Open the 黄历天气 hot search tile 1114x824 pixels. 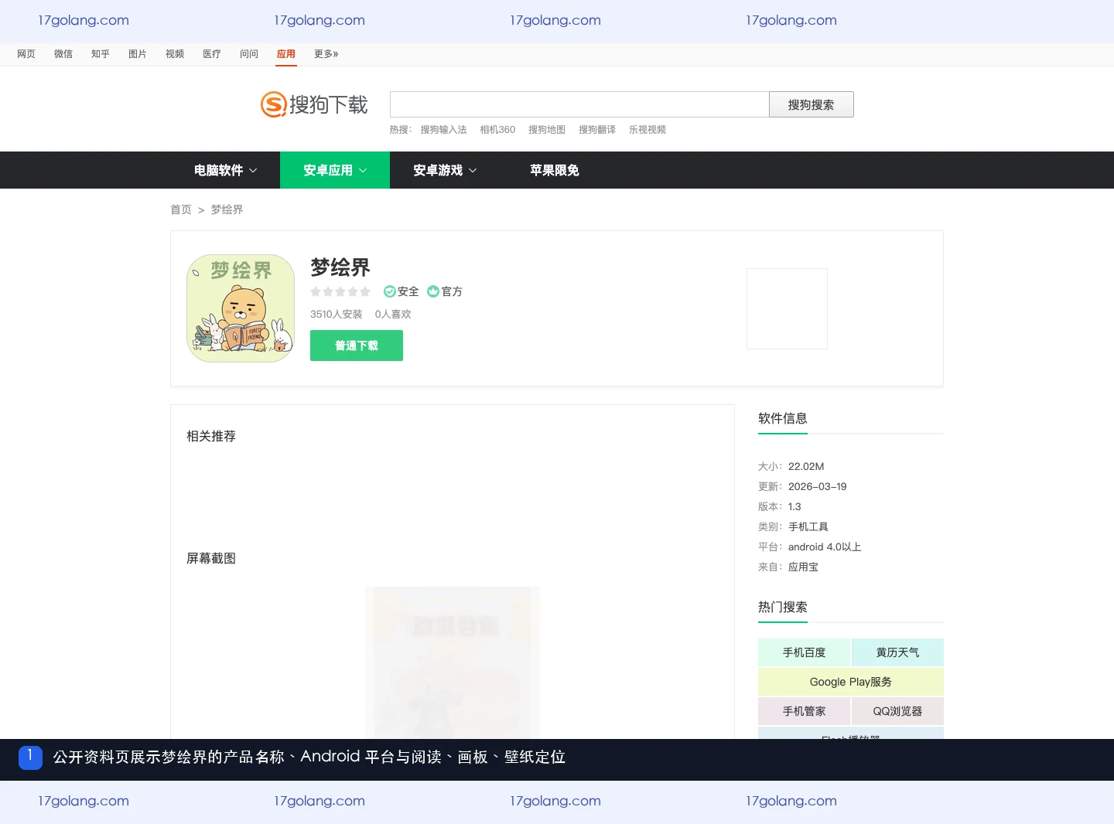click(897, 652)
